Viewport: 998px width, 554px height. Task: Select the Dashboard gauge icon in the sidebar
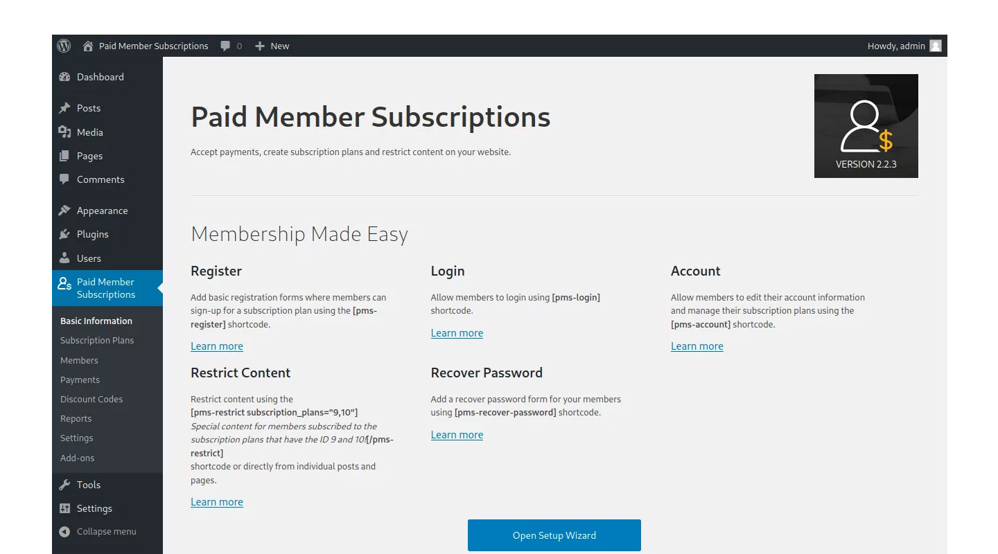click(x=65, y=78)
